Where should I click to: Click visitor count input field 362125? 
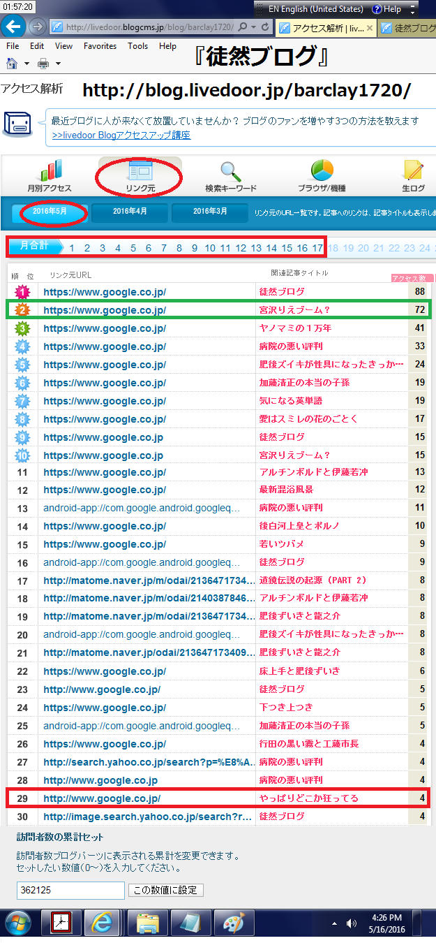pyautogui.click(x=70, y=890)
